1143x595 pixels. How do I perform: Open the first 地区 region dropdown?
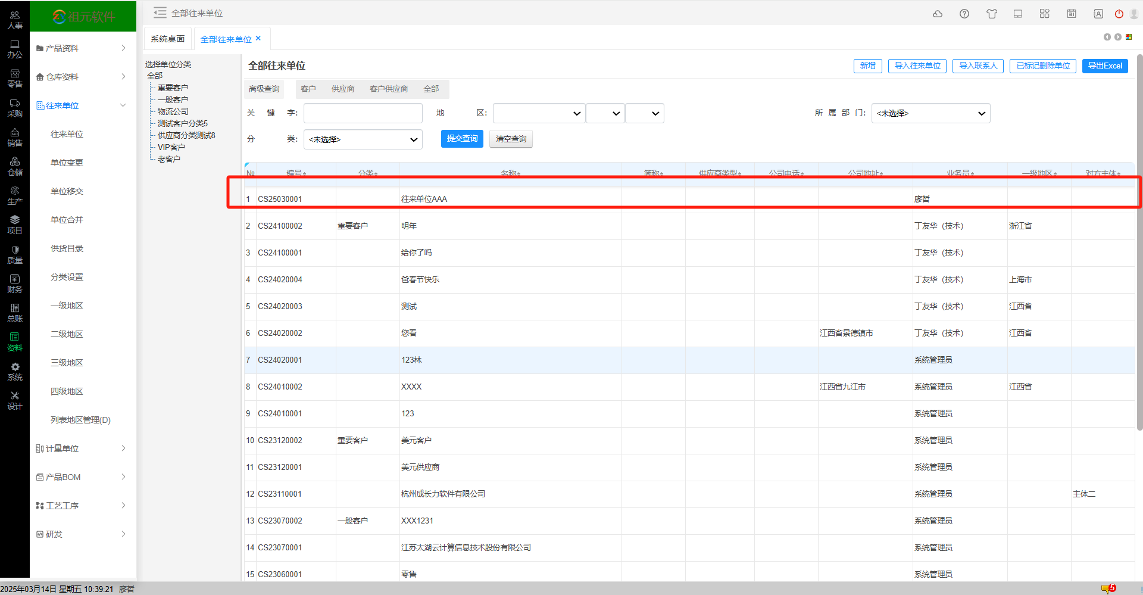pyautogui.click(x=539, y=113)
